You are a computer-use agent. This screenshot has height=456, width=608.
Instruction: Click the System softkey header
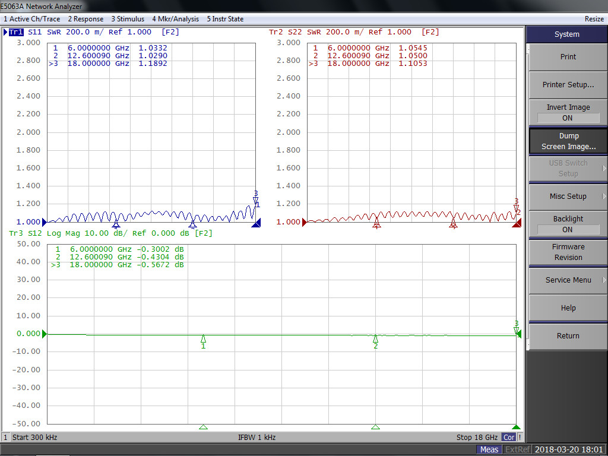point(566,34)
